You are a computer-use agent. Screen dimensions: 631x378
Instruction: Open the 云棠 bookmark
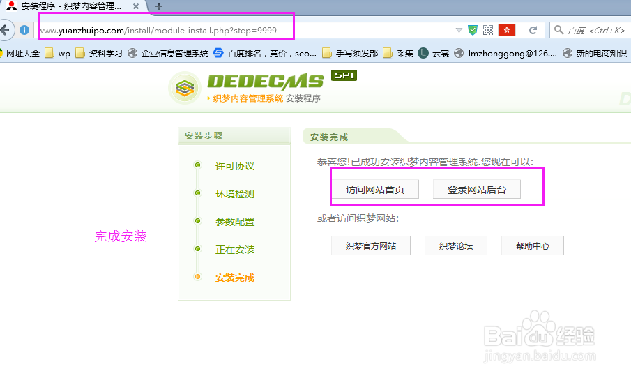tap(434, 54)
